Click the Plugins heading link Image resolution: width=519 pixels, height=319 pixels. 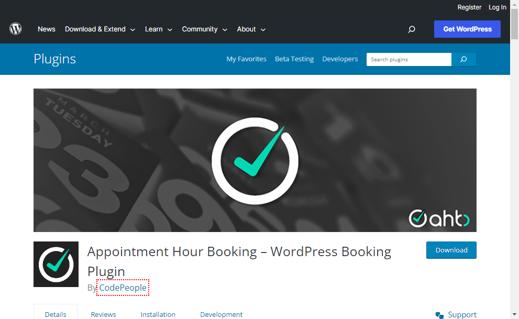[54, 59]
